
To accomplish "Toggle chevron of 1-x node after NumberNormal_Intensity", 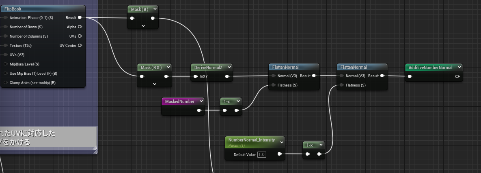I will pos(321,145).
